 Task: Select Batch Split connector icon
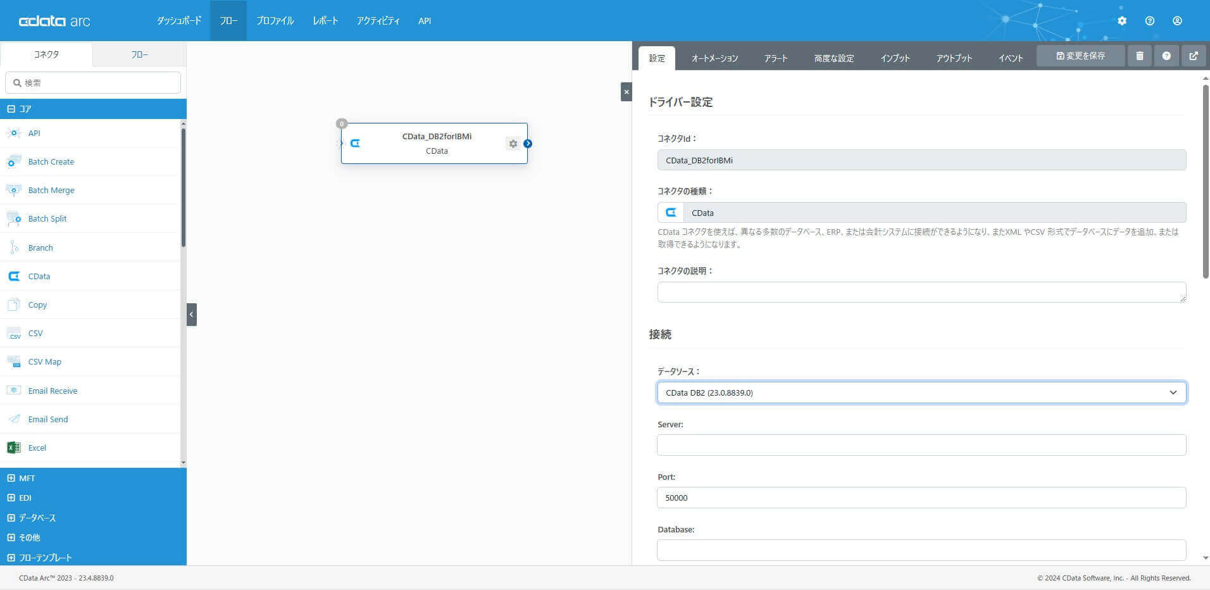click(13, 218)
